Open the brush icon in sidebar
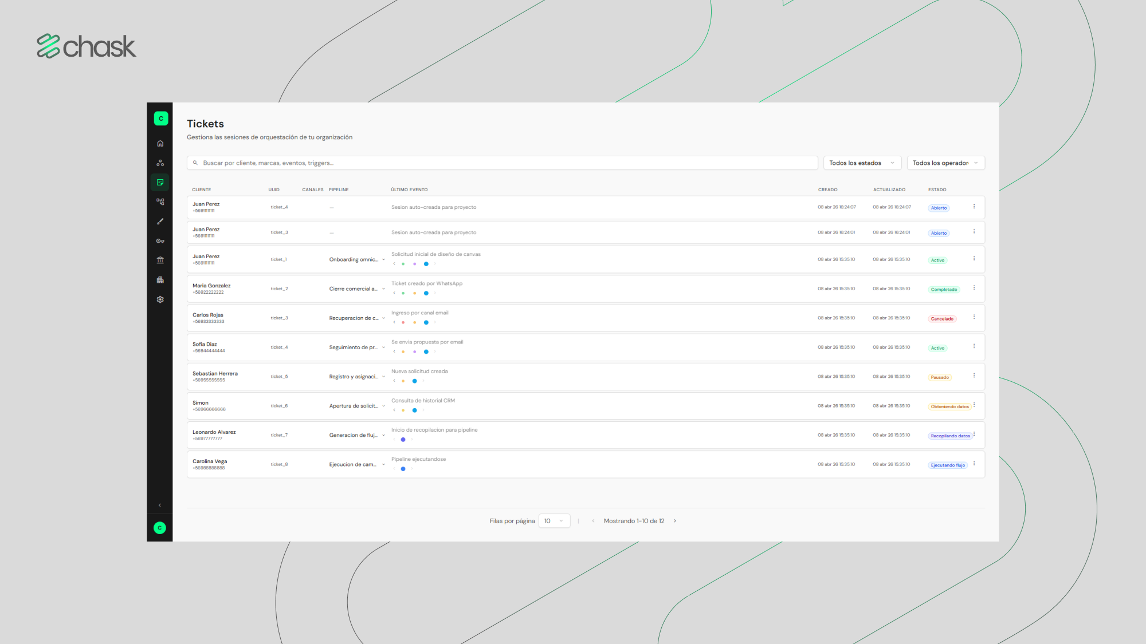 tap(160, 222)
